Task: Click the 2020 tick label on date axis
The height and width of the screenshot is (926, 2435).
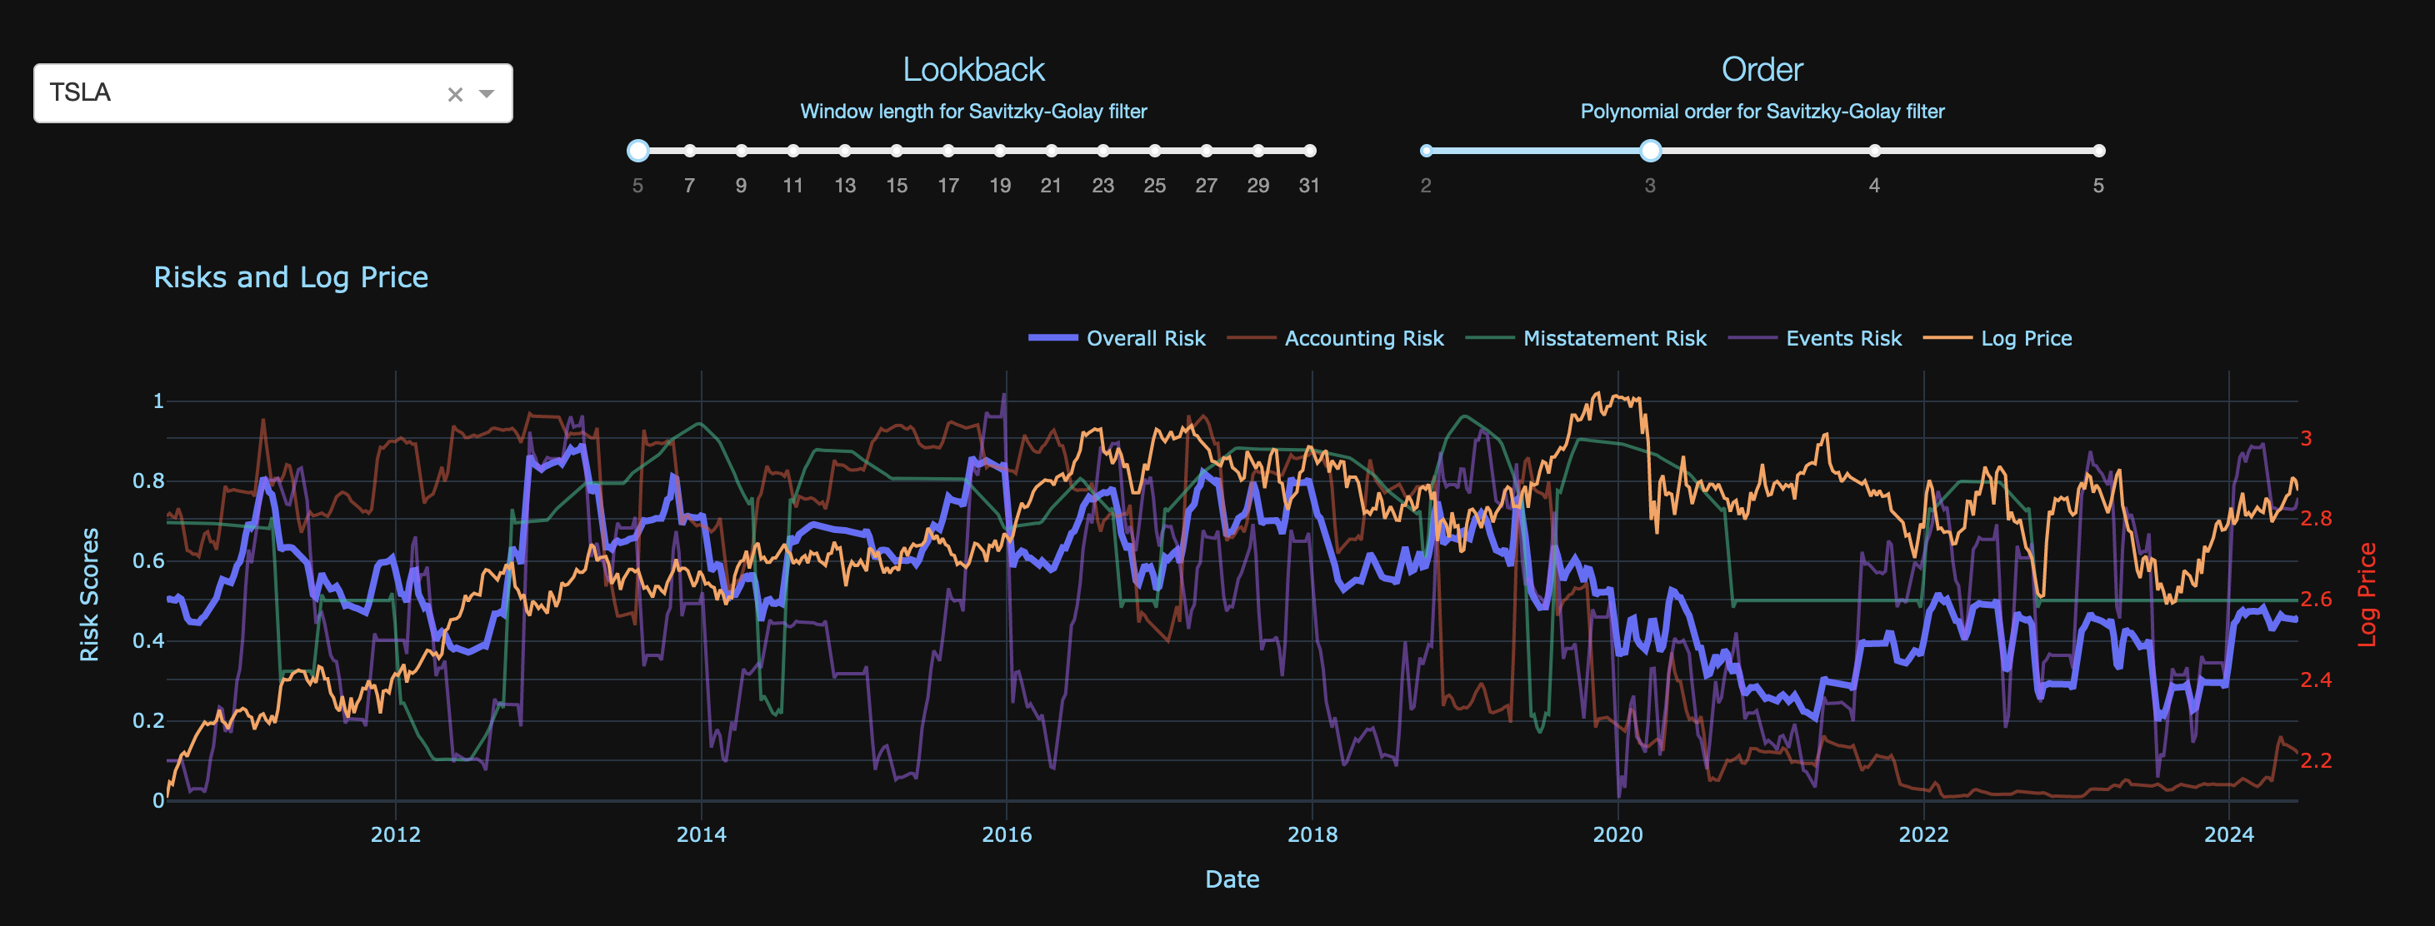Action: [1617, 834]
